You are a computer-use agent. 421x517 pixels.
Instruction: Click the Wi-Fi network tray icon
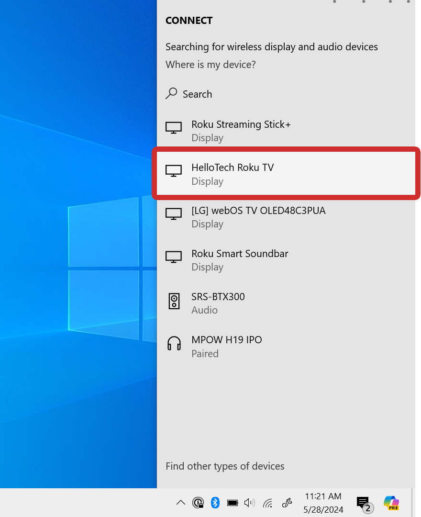point(267,502)
